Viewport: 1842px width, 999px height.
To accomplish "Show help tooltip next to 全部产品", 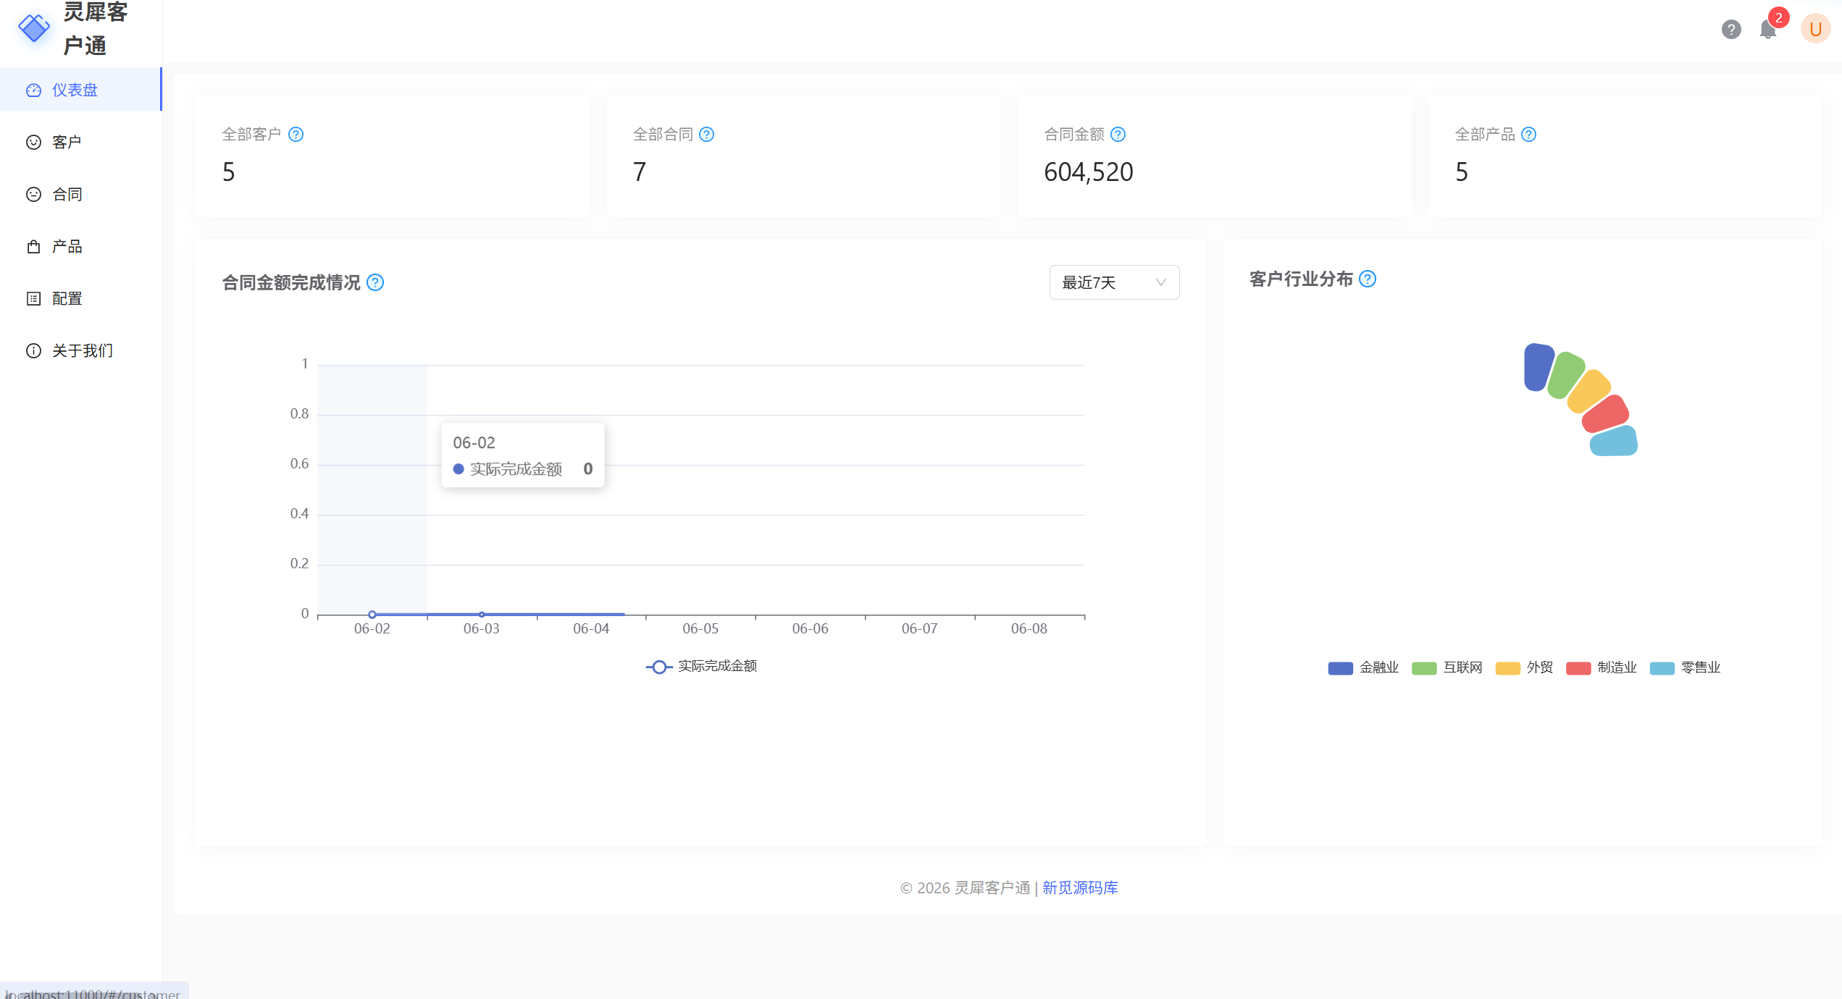I will (1528, 134).
